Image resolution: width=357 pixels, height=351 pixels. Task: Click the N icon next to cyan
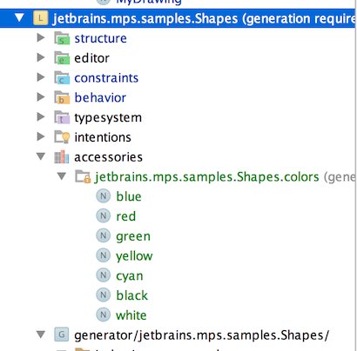coord(103,275)
